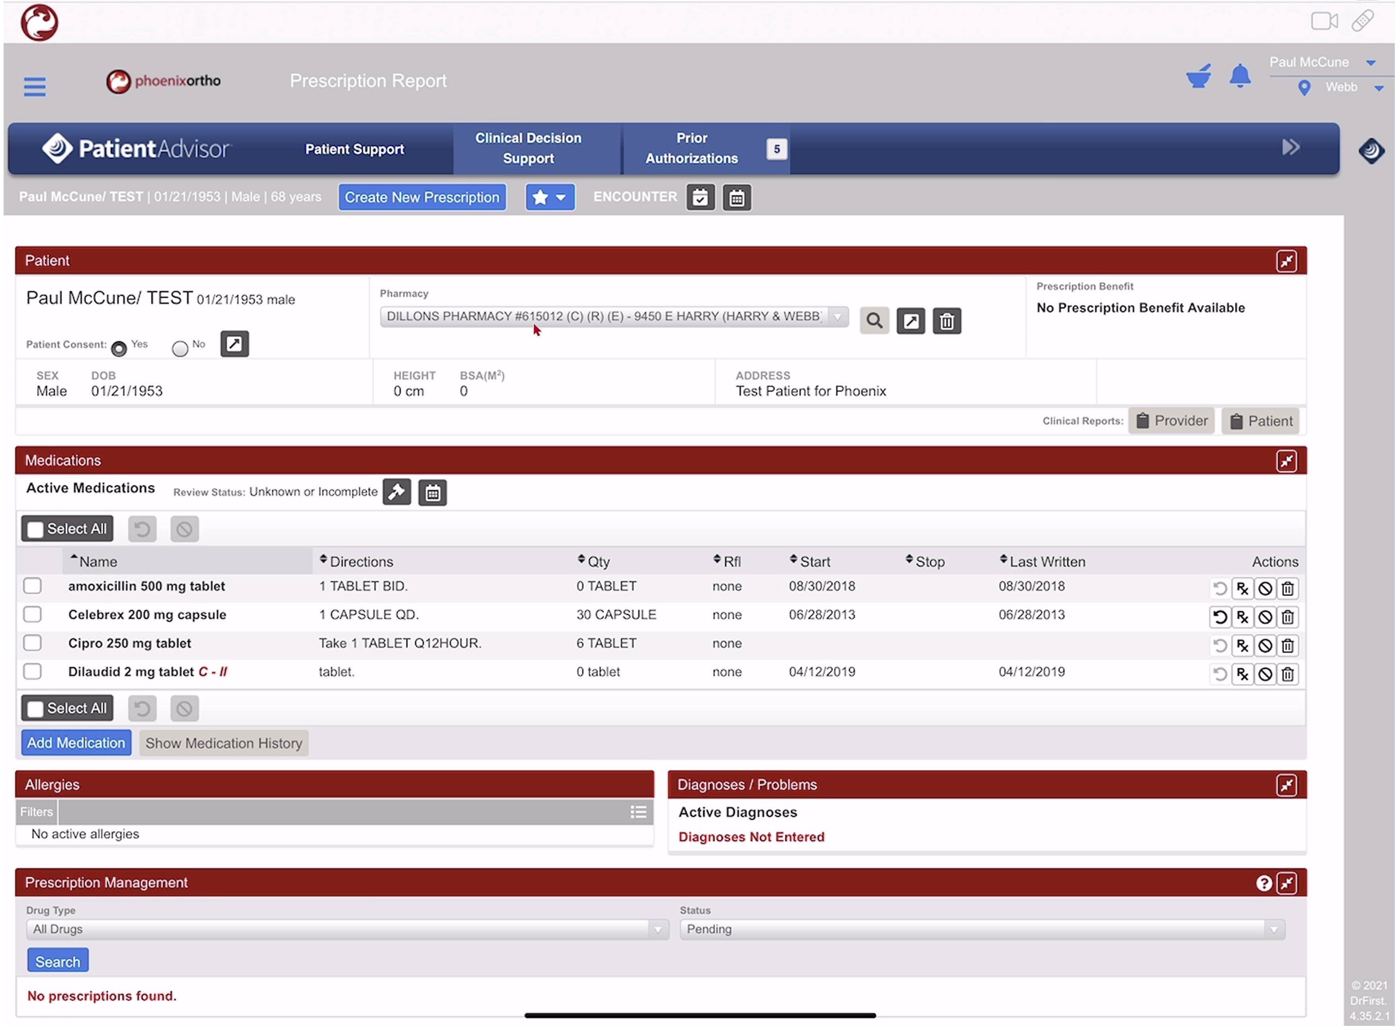Expand the Status Pending dropdown
Screen dimensions: 1400x1031
982,929
